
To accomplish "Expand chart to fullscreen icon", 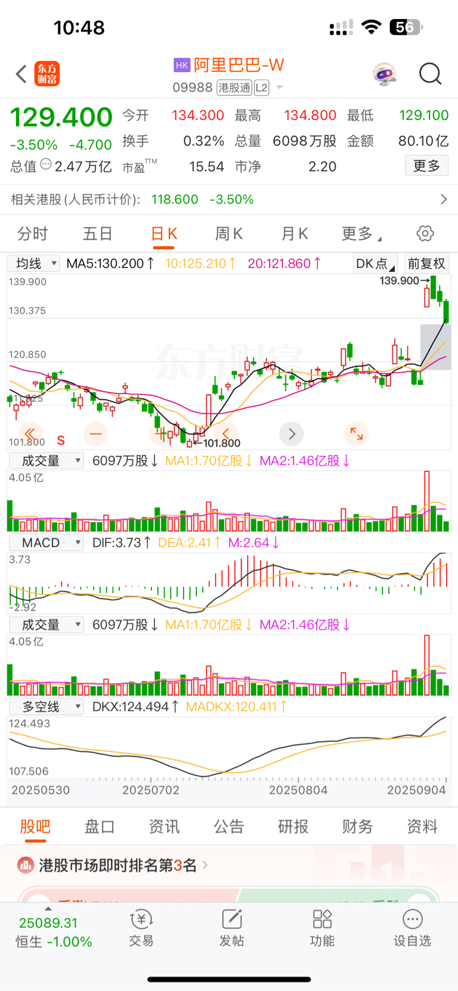I will [357, 433].
